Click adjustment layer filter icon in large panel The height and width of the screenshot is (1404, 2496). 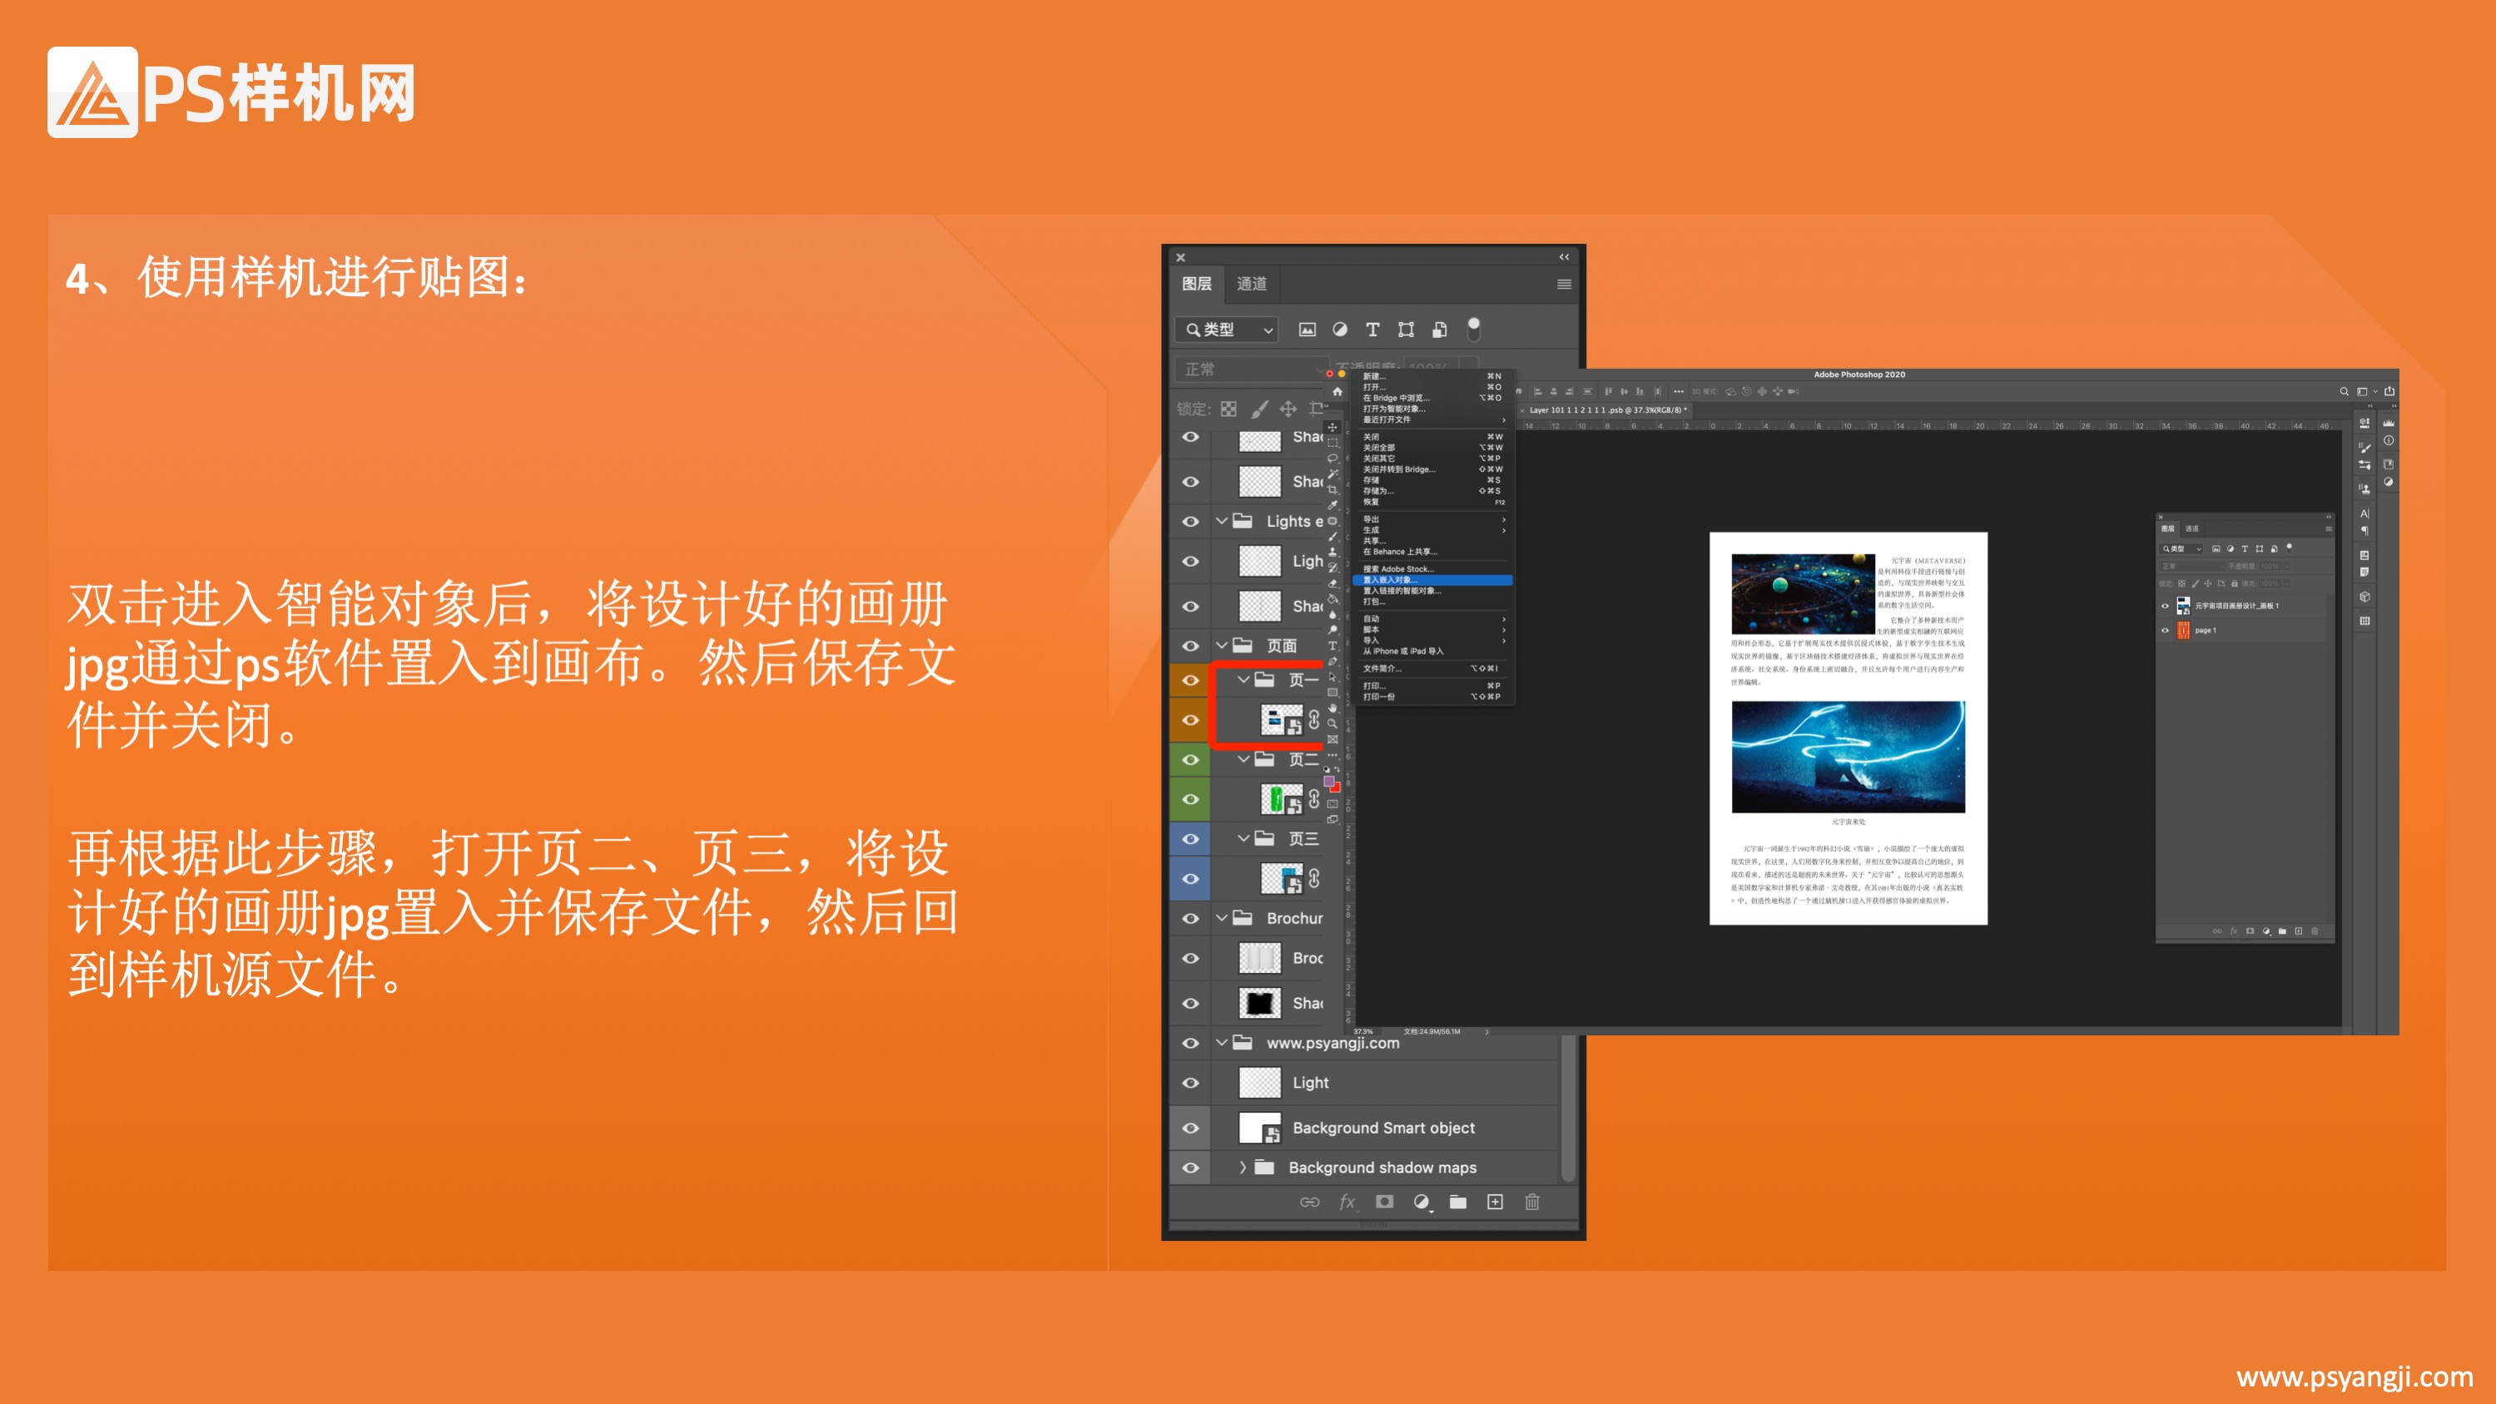tap(1340, 330)
